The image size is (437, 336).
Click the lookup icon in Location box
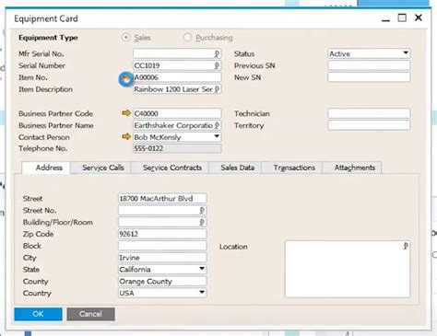point(406,246)
